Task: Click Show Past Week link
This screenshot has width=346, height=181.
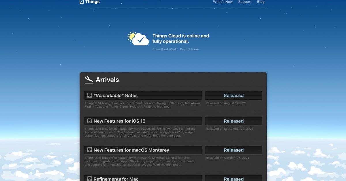Action: [165, 49]
